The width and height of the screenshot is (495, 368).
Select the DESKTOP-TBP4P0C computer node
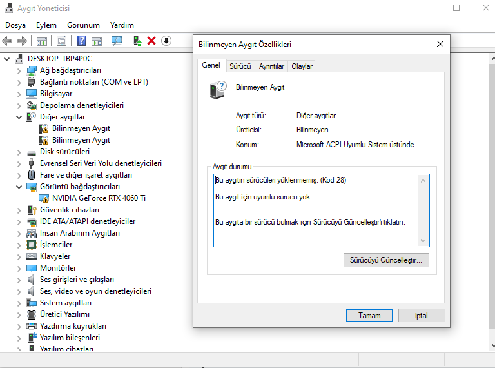(60, 59)
